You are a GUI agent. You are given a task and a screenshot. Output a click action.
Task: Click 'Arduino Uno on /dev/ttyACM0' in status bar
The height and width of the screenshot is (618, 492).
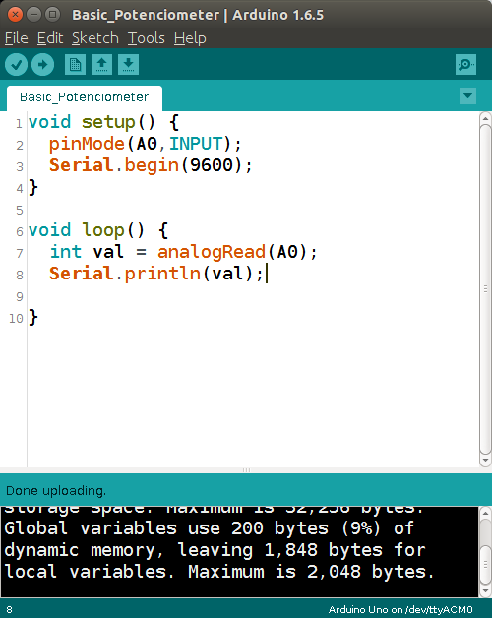tap(400, 610)
